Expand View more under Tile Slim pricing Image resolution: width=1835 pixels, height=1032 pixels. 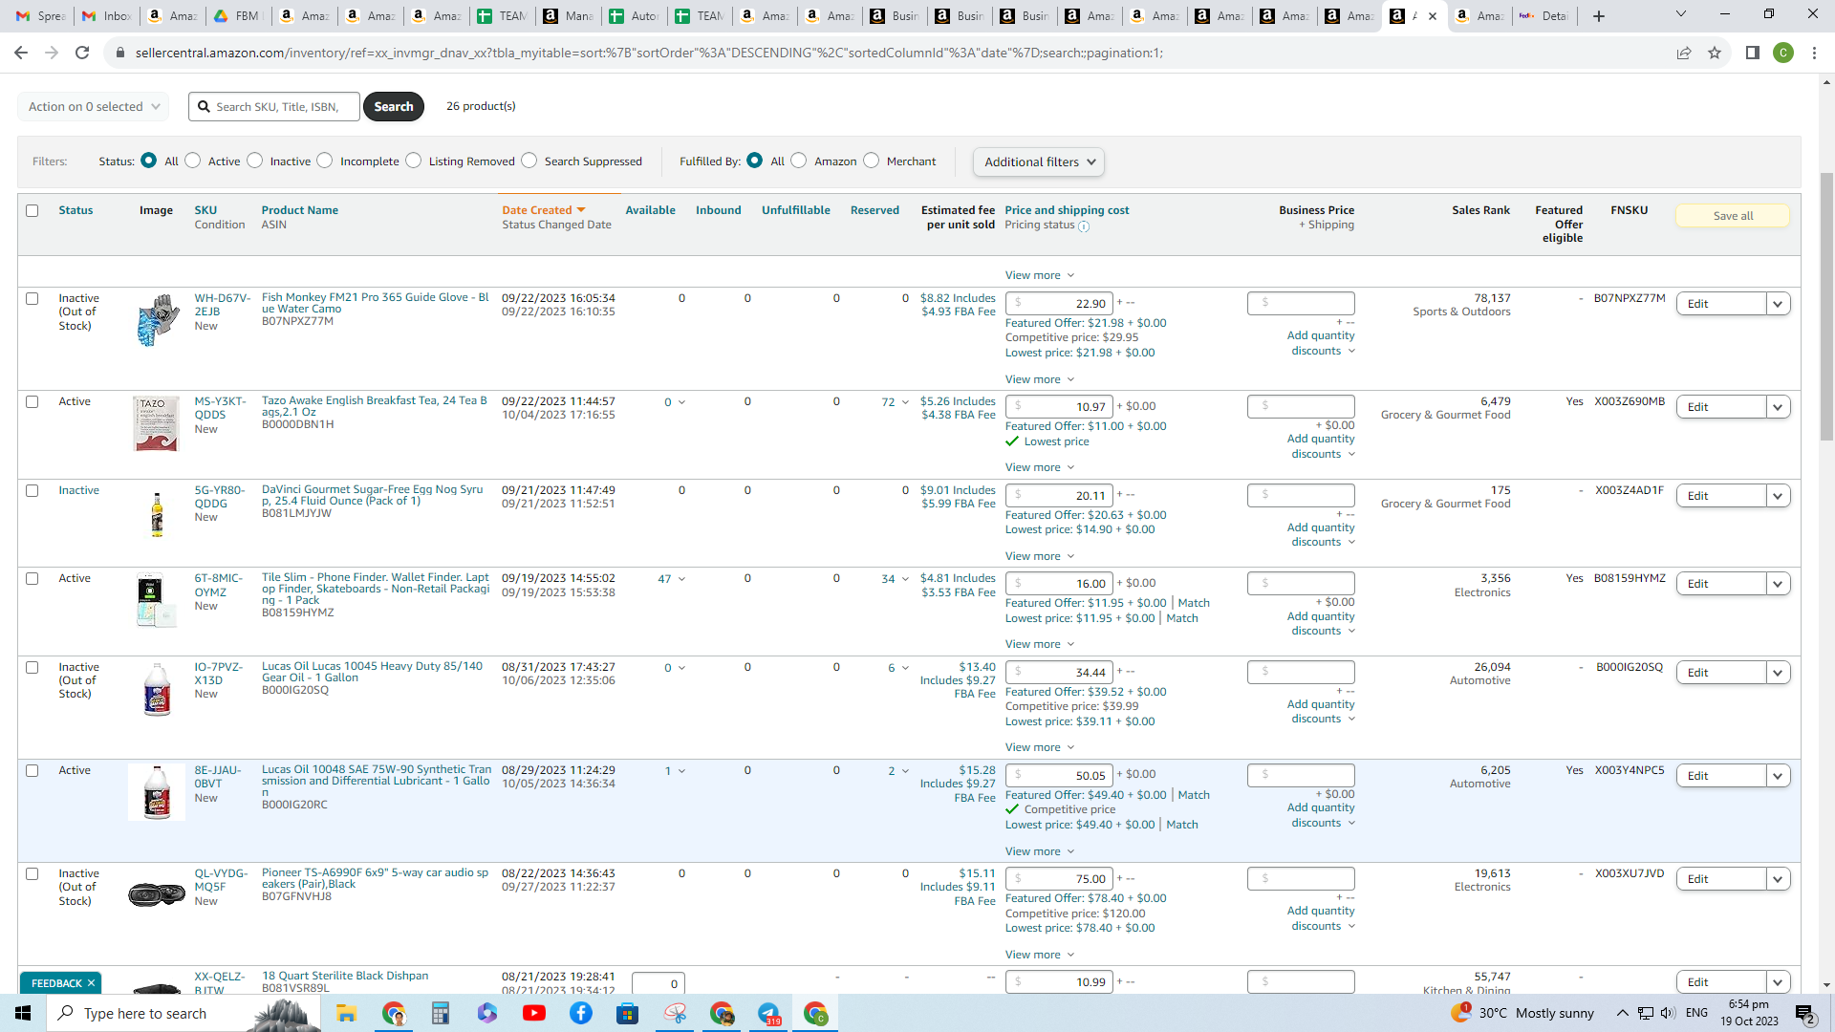tap(1040, 644)
